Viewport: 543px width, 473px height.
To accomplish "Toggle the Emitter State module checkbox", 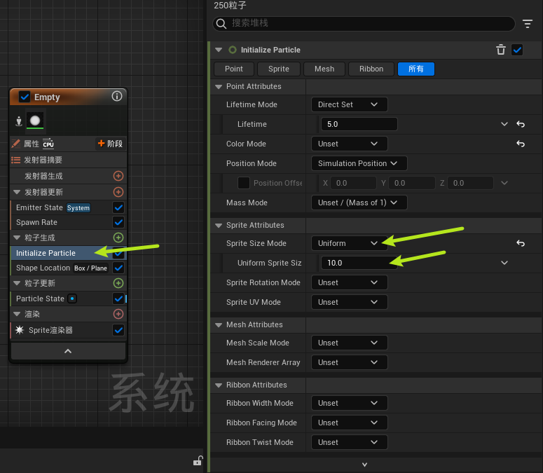I will [x=118, y=207].
